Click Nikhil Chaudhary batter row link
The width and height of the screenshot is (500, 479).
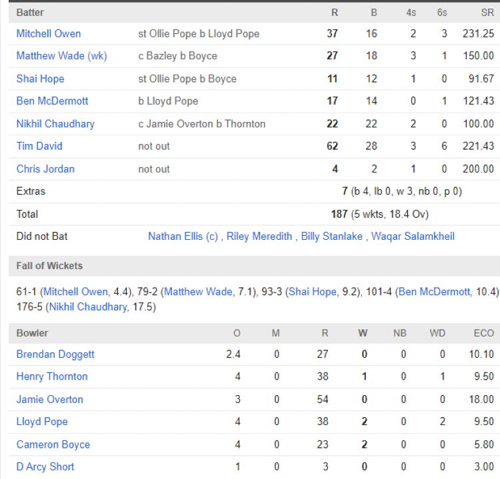tap(55, 123)
